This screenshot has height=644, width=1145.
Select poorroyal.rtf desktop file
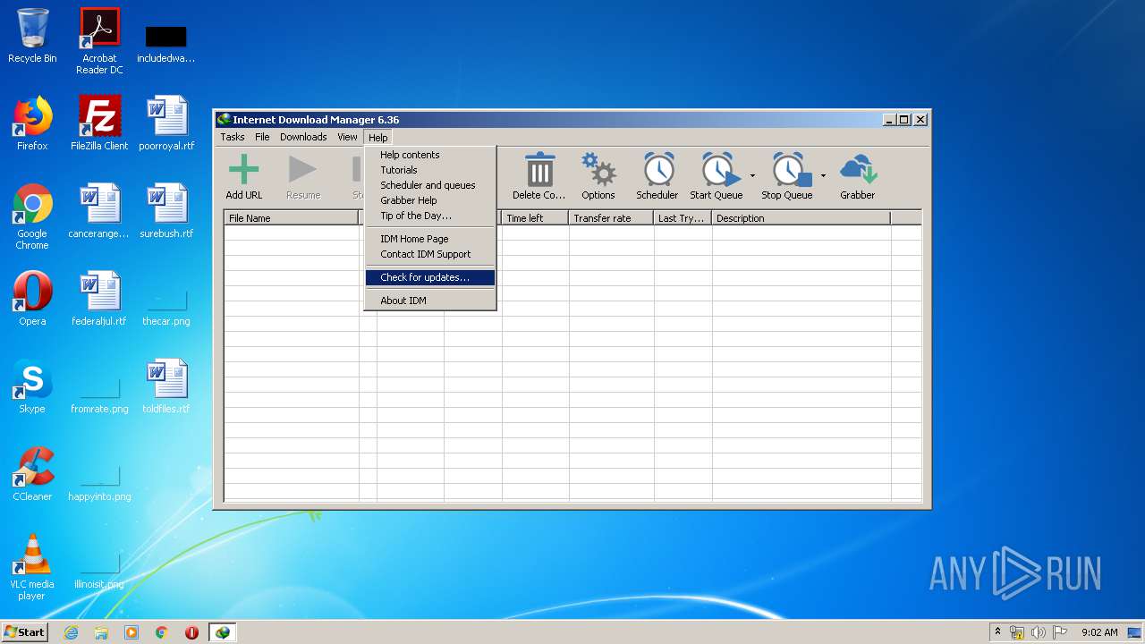[166, 123]
